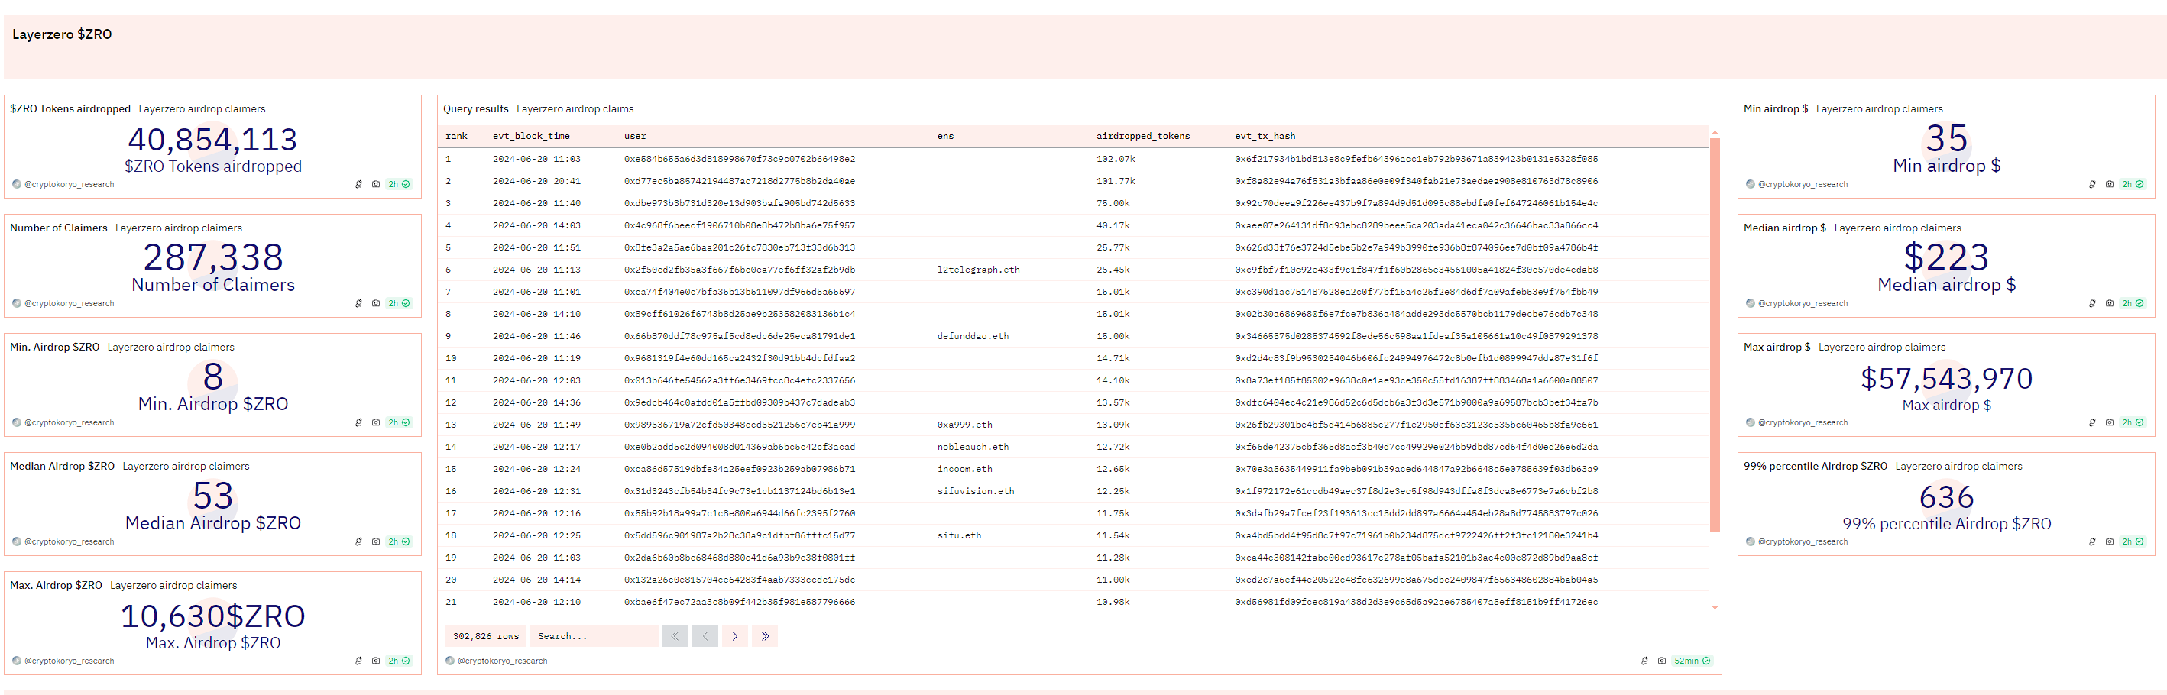The height and width of the screenshot is (695, 2167).
Task: Select airdropped_tokens cell '75.00k'
Action: tap(1113, 203)
